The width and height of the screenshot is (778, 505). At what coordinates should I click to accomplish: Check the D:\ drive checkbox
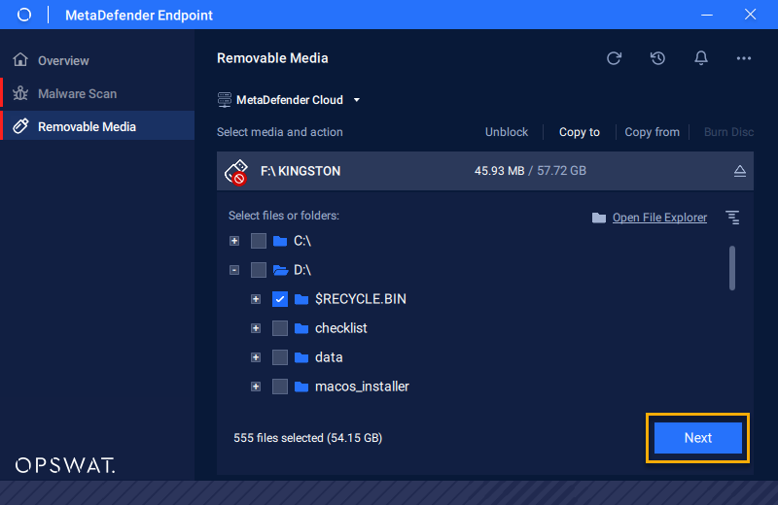259,270
